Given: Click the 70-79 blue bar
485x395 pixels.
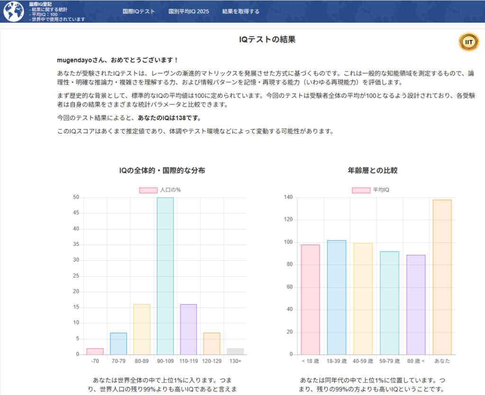Looking at the screenshot, I should [118, 343].
